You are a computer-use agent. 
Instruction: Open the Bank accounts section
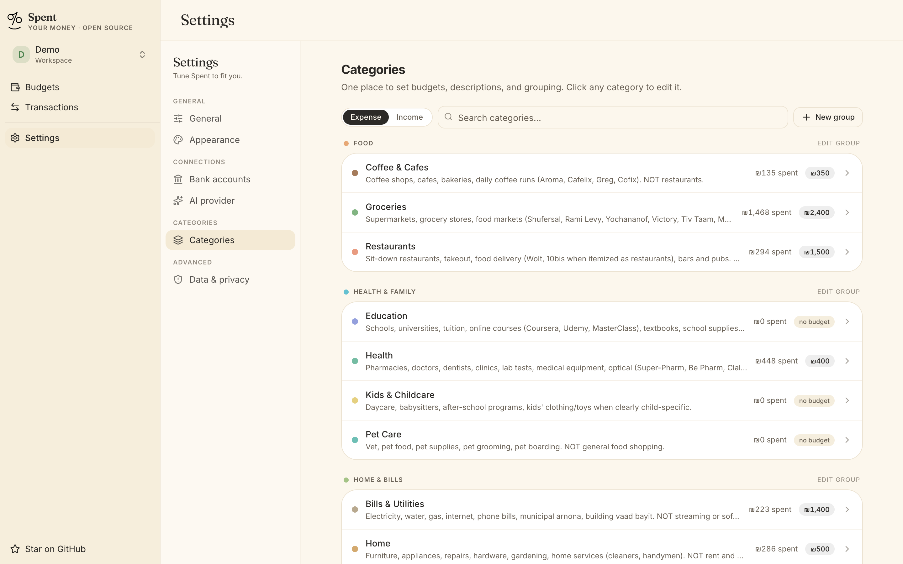coord(230,179)
